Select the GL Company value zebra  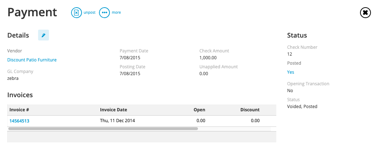pyautogui.click(x=13, y=78)
